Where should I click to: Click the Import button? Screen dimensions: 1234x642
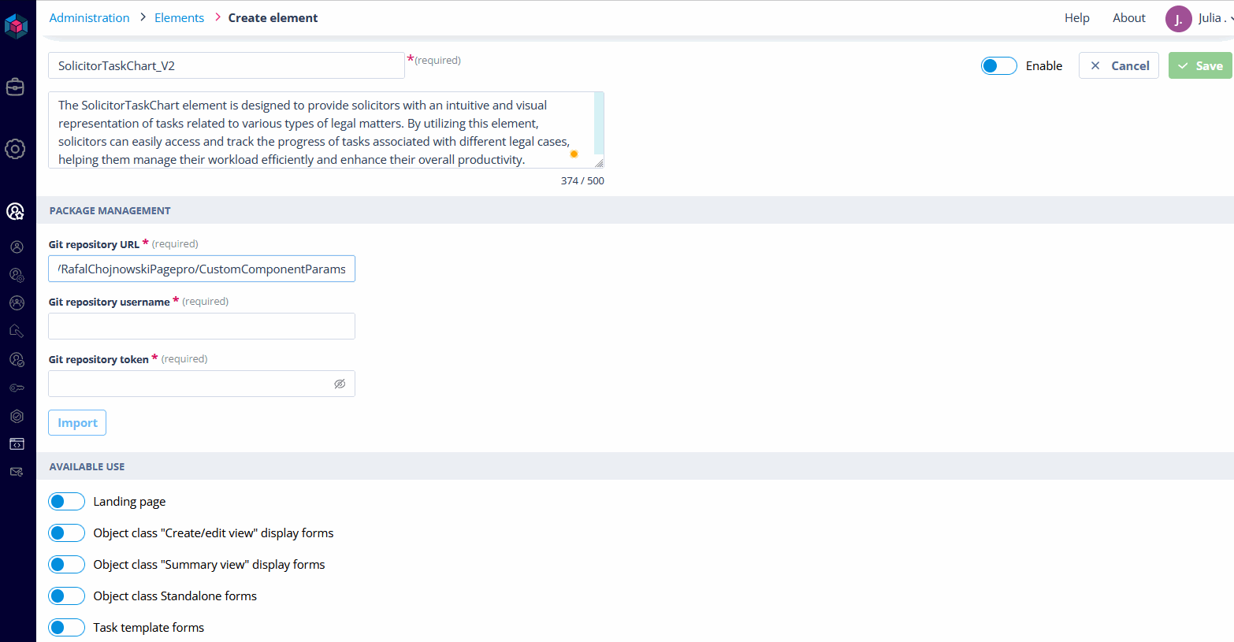[x=77, y=423]
